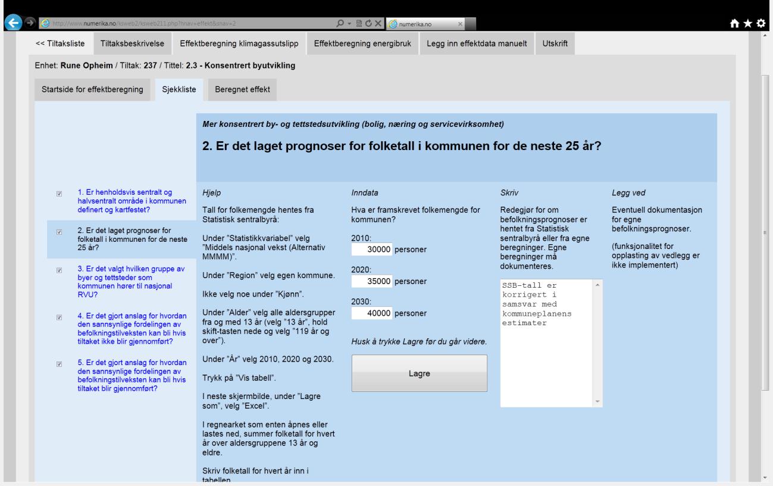Click the question heading 'Er det laget prognoser'
This screenshot has height=486, width=773.
(x=402, y=145)
